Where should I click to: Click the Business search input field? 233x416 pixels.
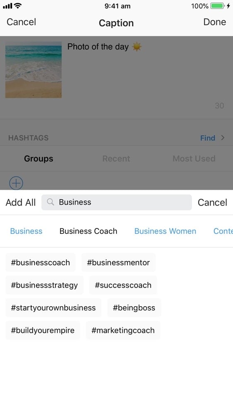click(116, 202)
